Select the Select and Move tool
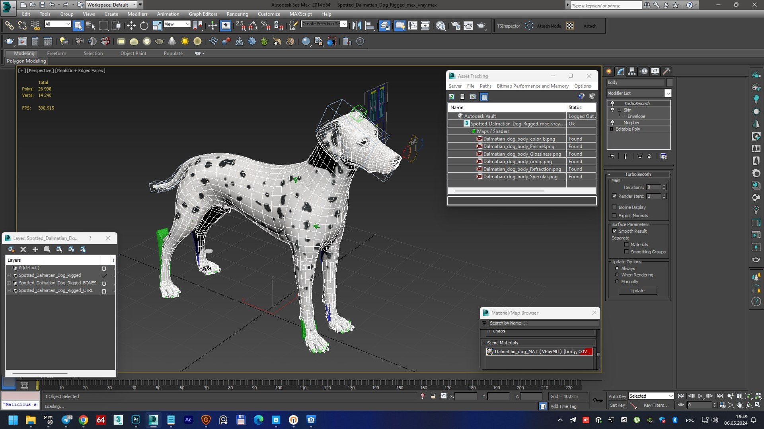The image size is (764, 429). point(131,26)
